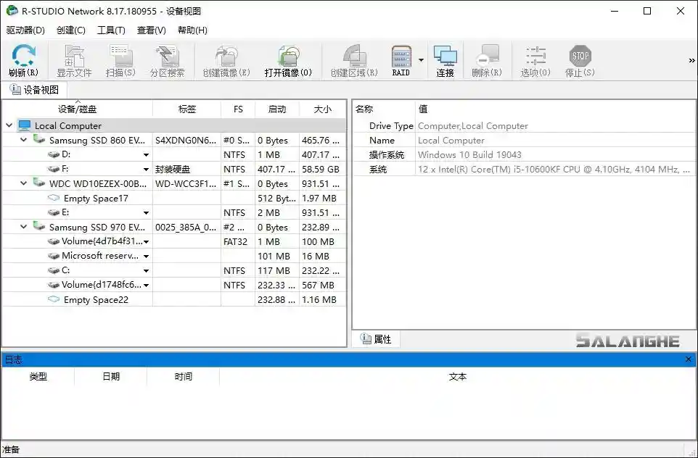Click the 连接 (Connect) icon
The height and width of the screenshot is (458, 698).
[x=445, y=59]
